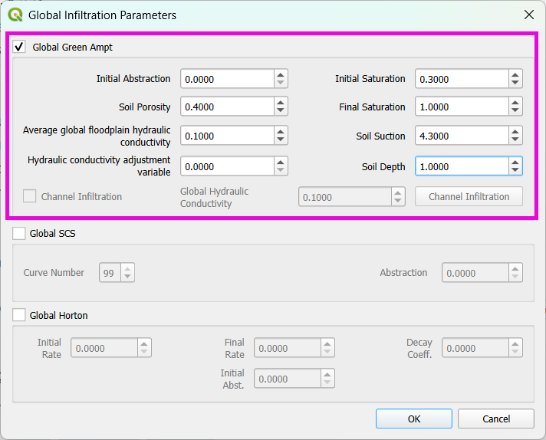Increase Initial Abstraction with up arrow
This screenshot has width=546, height=440.
pyautogui.click(x=281, y=74)
